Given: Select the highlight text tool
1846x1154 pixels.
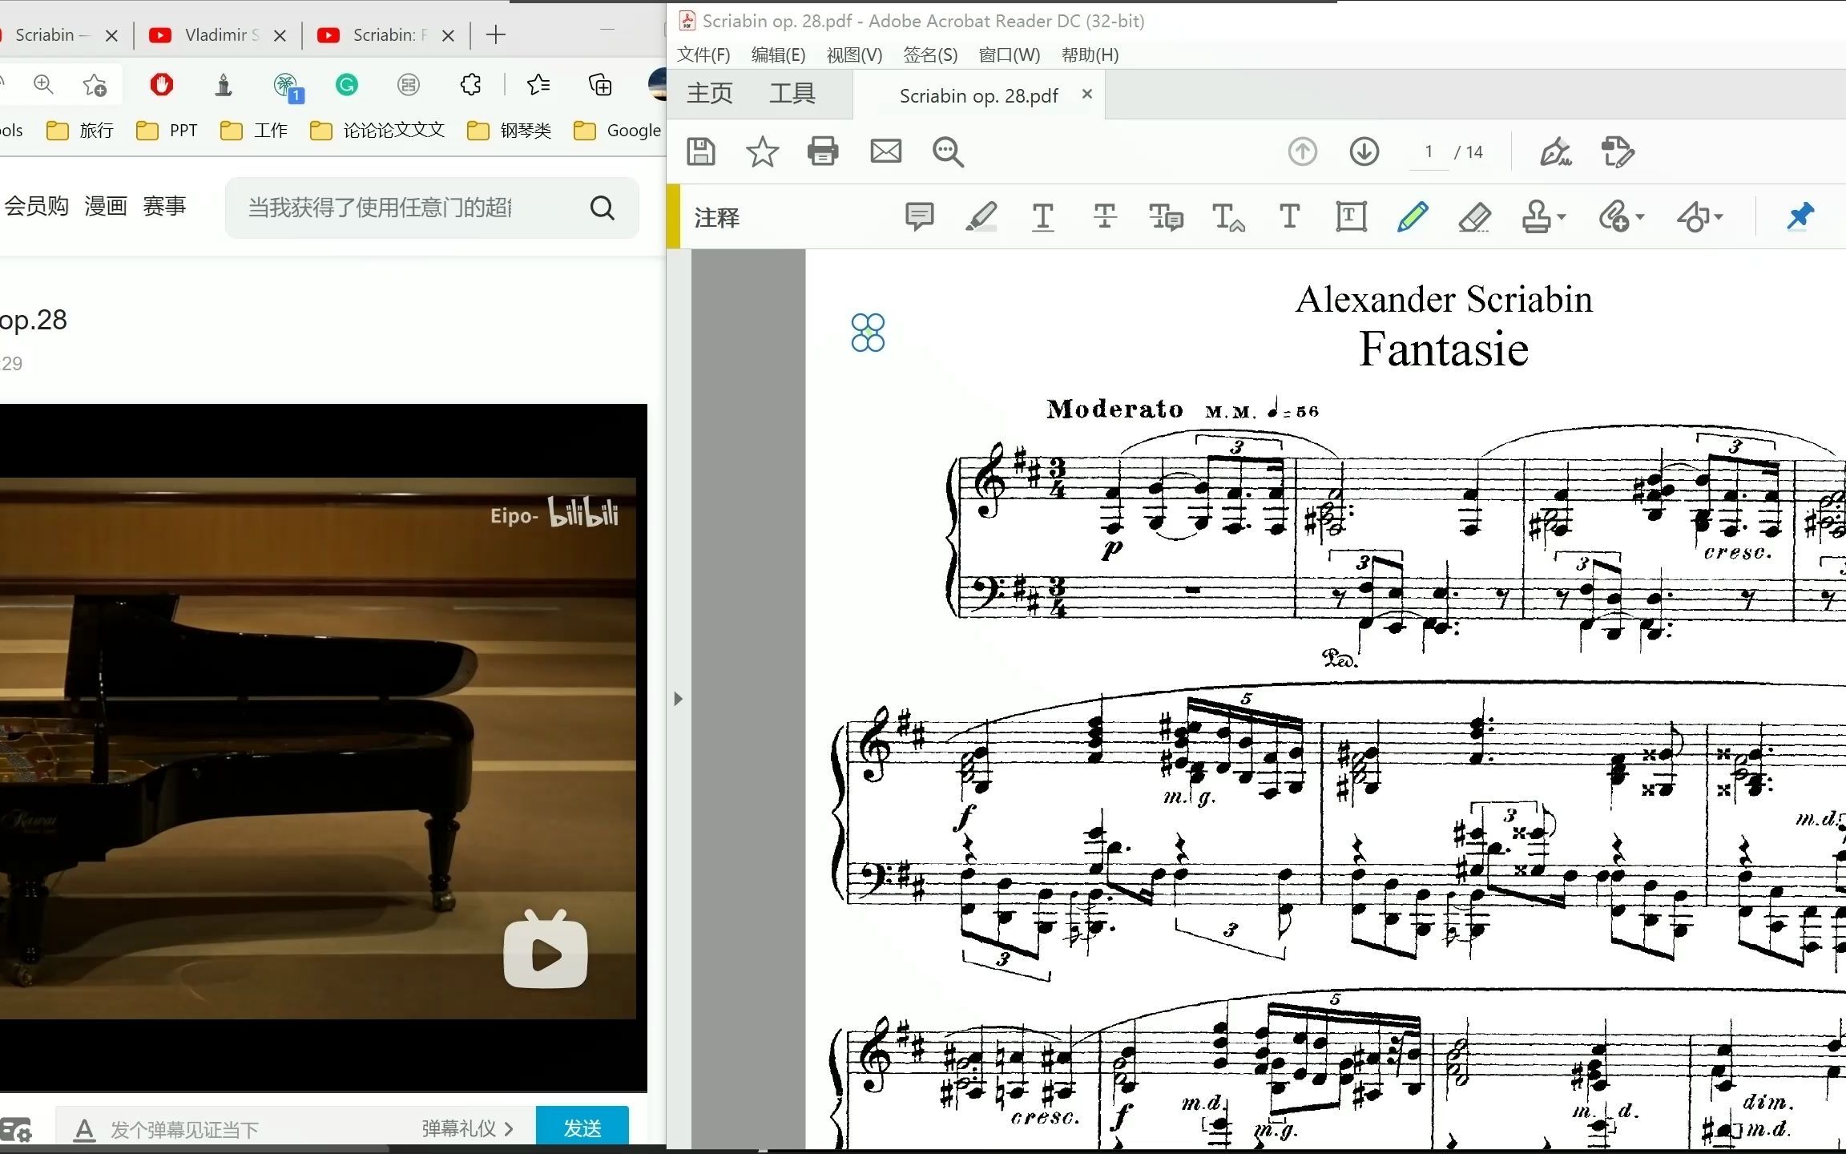Looking at the screenshot, I should click(x=981, y=216).
